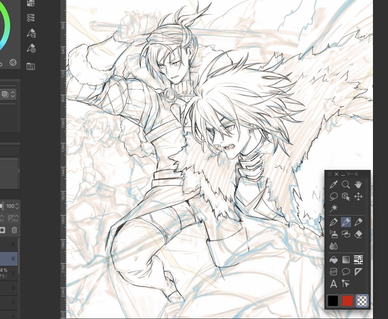Open the Tool palette hamburger menu
Screen dimensions: 388x319
(330, 174)
